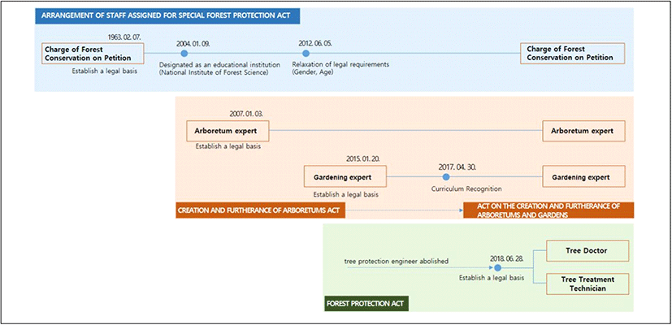Click the Arboretum expert box at timeline end
The height and width of the screenshot is (325, 672).
[x=583, y=130]
